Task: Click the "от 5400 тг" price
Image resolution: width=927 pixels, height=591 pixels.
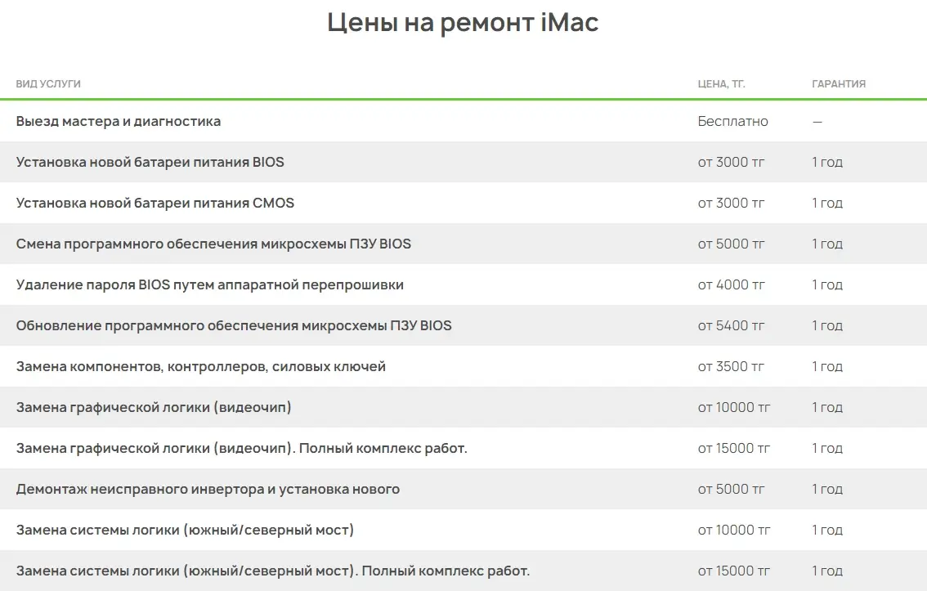Action: pos(731,326)
